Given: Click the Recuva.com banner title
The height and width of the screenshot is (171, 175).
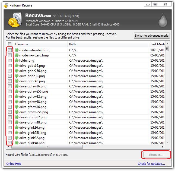Looking at the screenshot, I should 38,15.
